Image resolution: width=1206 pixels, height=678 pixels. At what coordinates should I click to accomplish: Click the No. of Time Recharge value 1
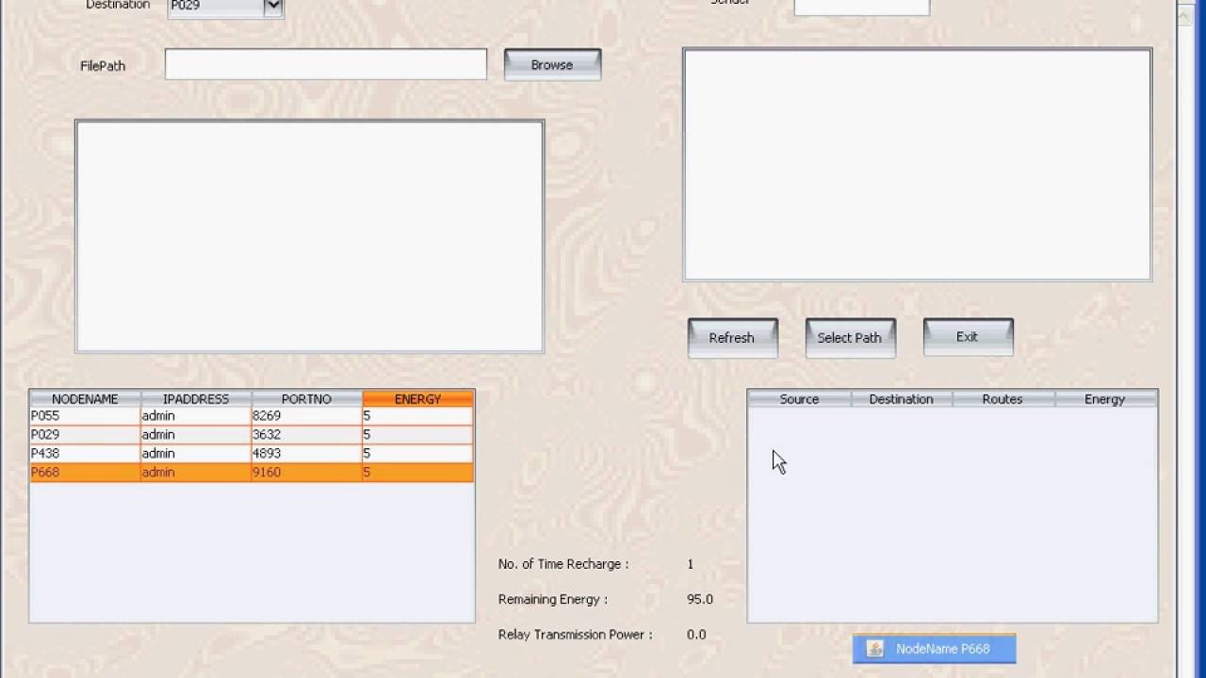pos(691,564)
